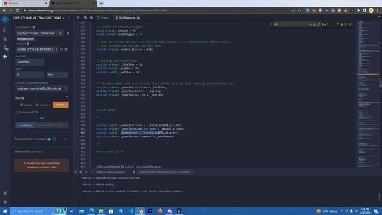This screenshot has height=215, width=382.
Task: Click the editor zoom in icon
Action: click(91, 17)
